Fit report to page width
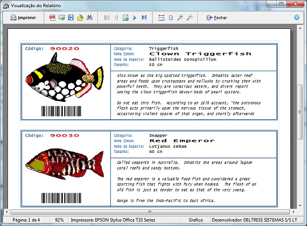 tap(161, 18)
